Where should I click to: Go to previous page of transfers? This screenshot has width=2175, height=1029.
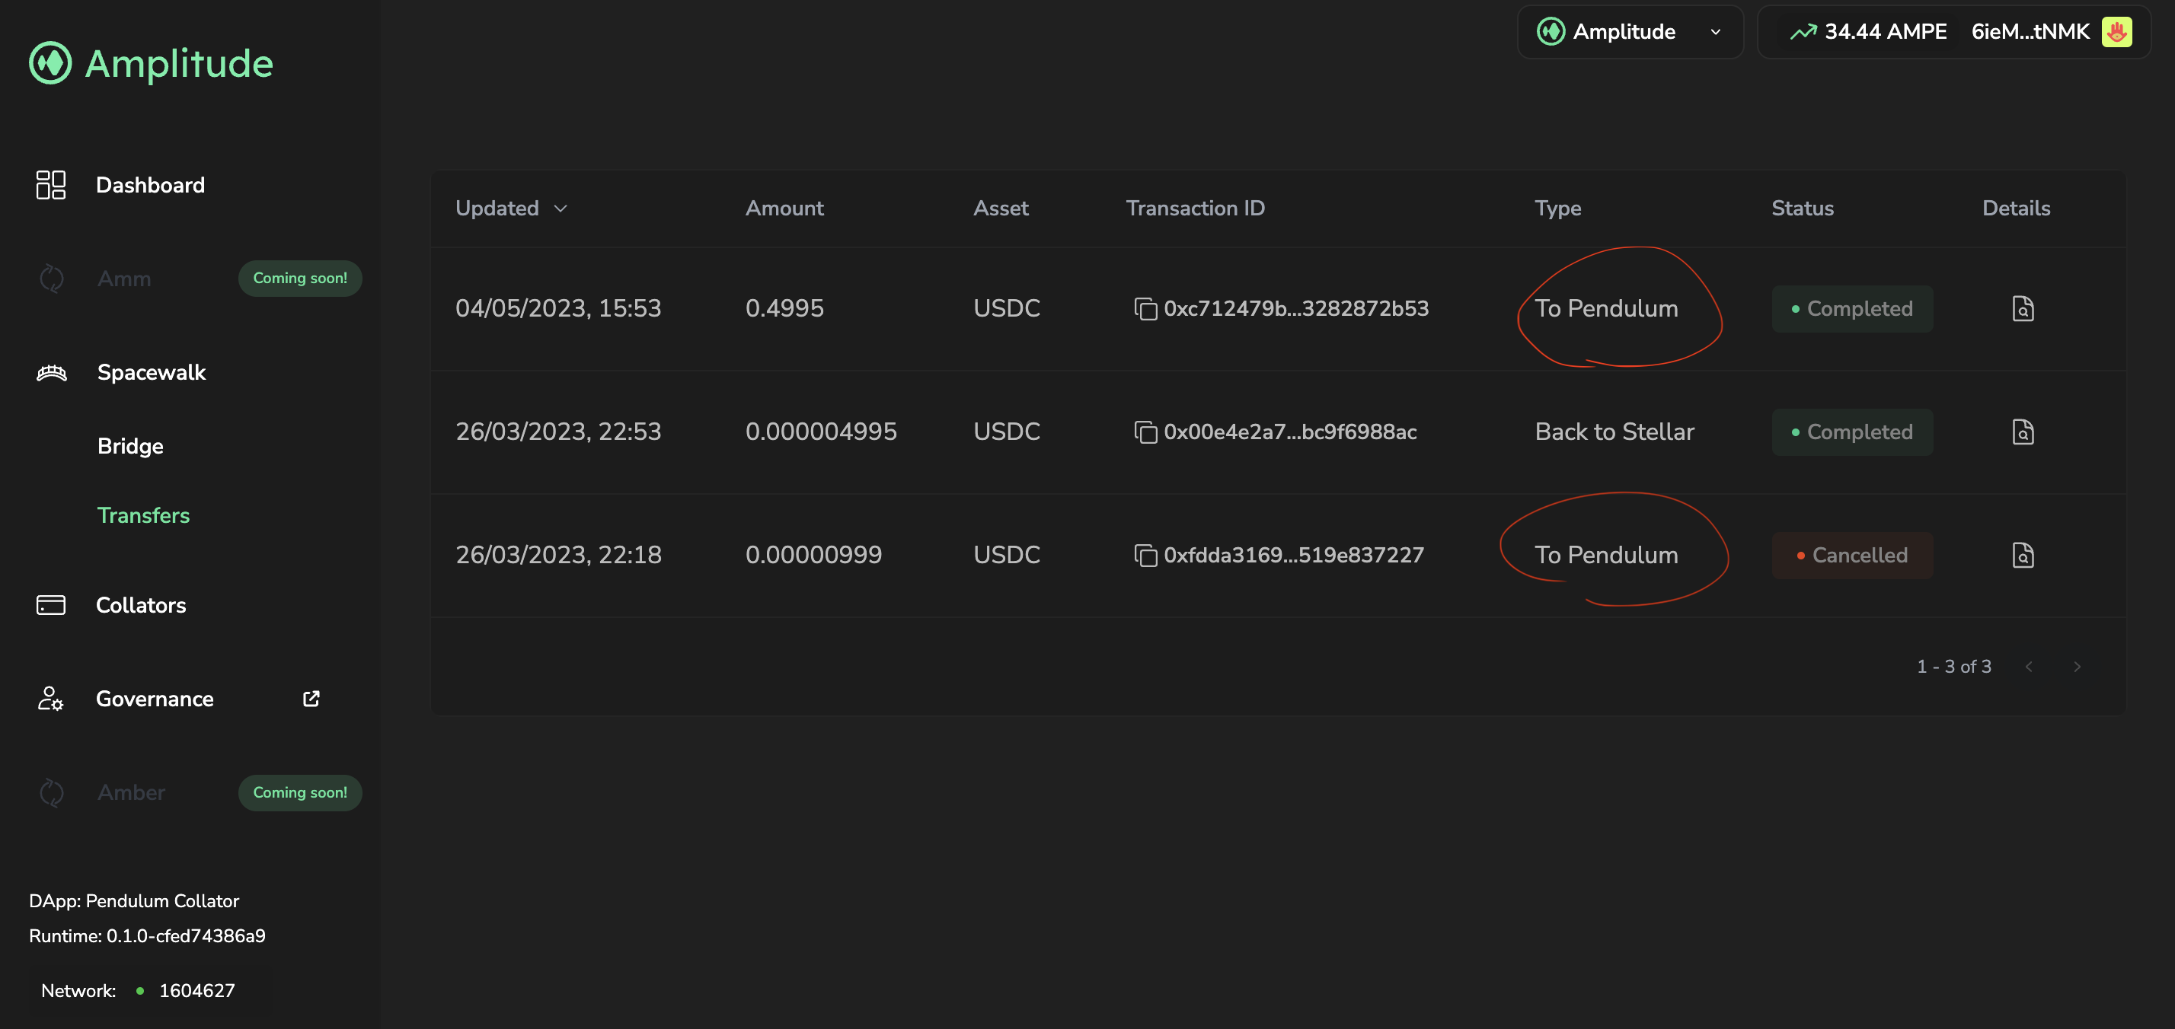2028,667
